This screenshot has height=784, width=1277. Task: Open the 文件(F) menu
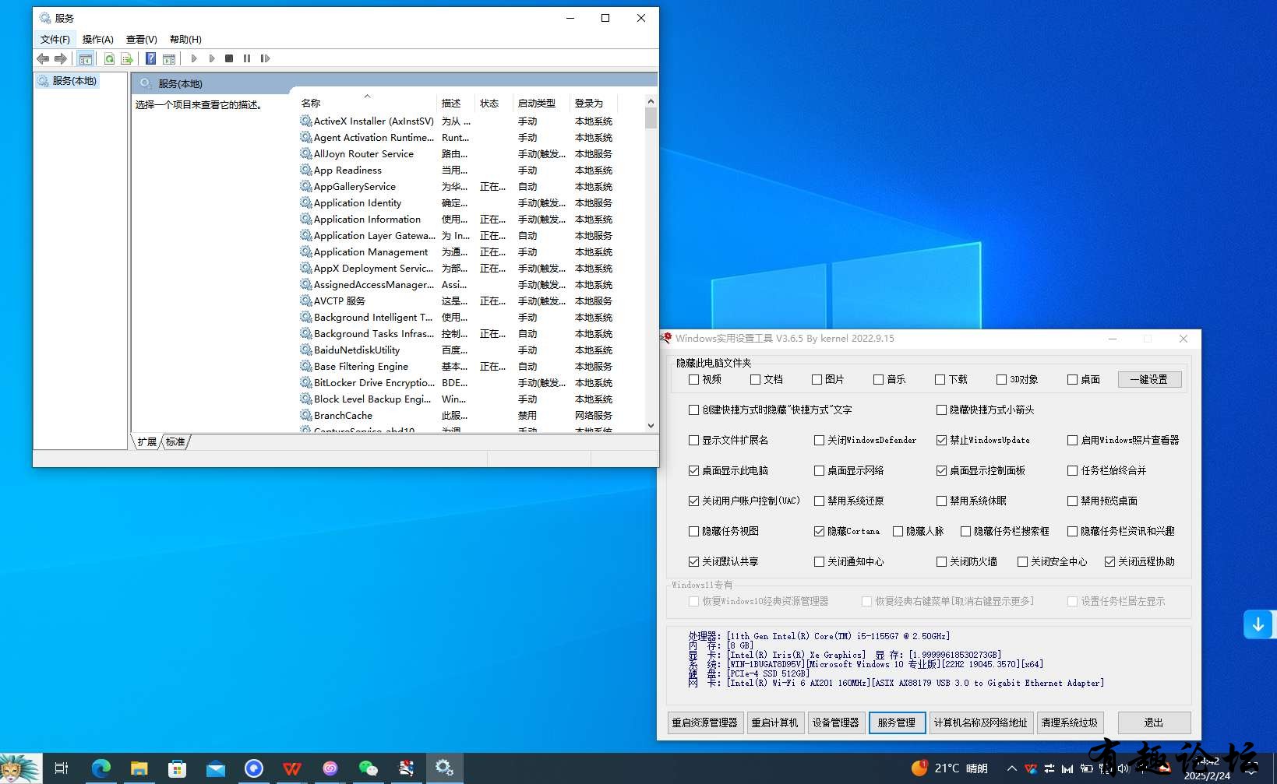55,40
